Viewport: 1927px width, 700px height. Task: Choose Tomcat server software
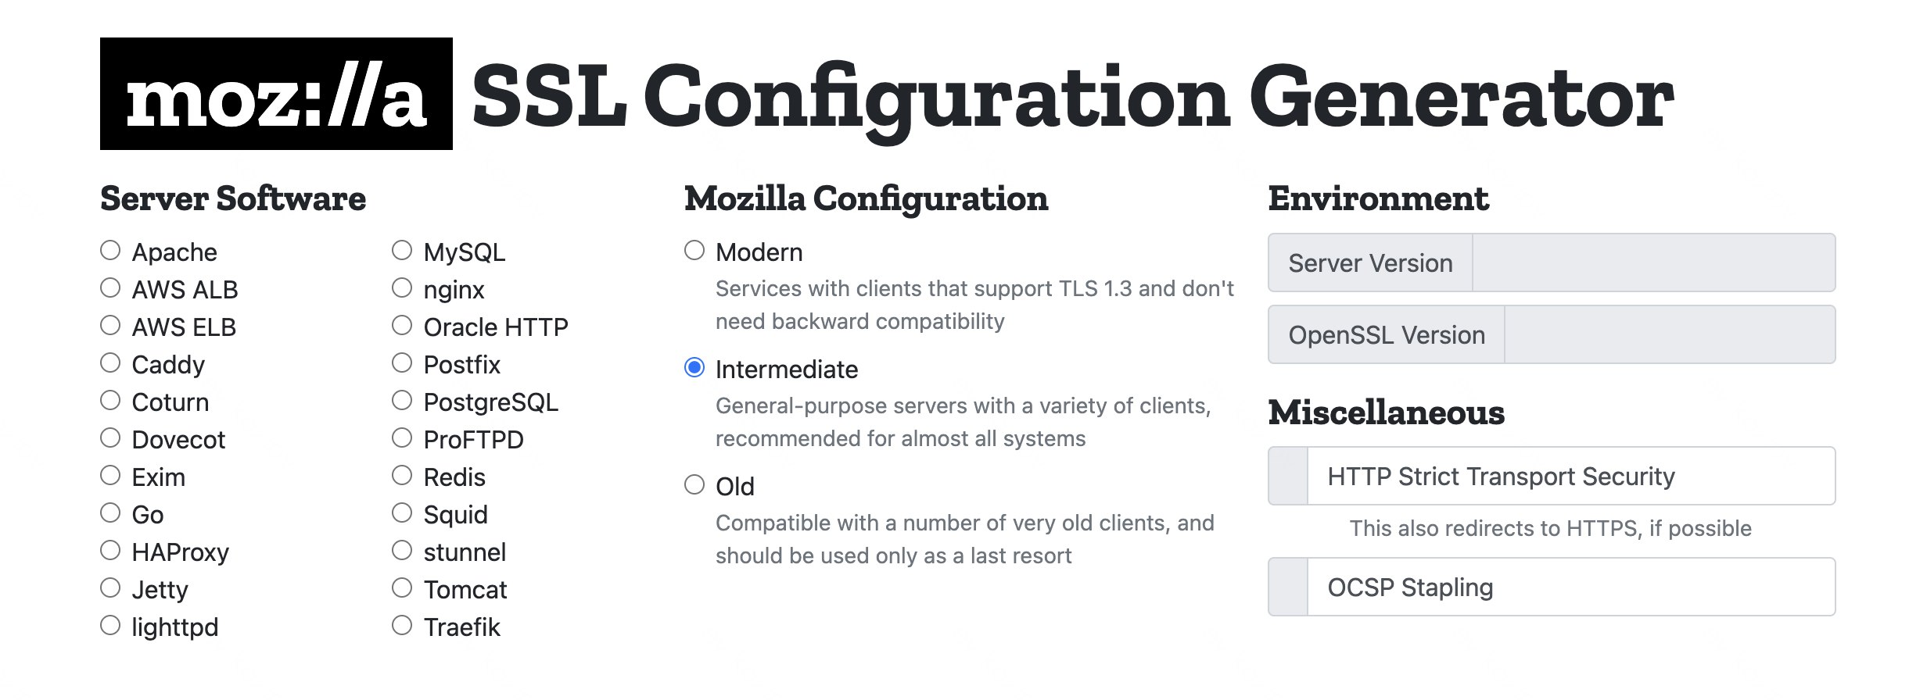click(402, 587)
